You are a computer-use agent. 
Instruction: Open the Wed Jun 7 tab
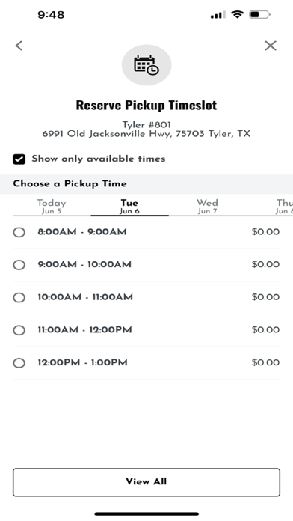207,207
